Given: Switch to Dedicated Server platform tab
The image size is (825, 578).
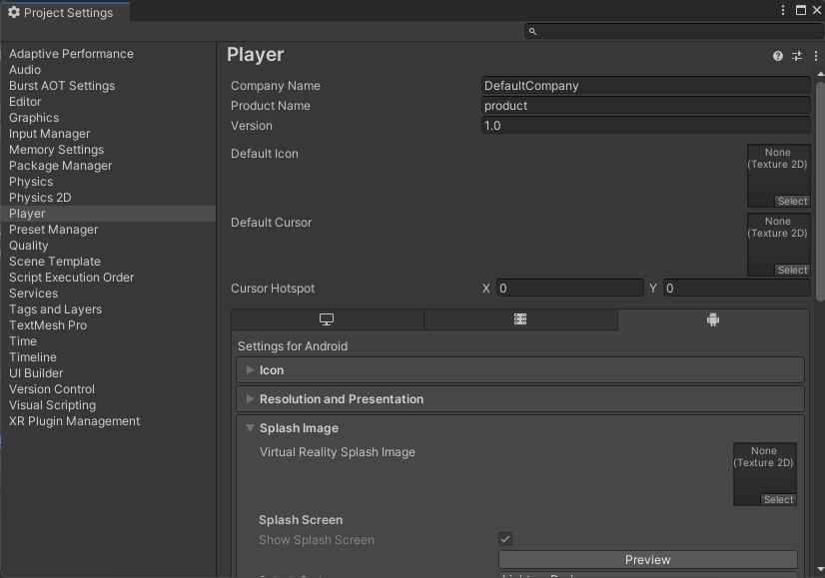Looking at the screenshot, I should [x=520, y=319].
